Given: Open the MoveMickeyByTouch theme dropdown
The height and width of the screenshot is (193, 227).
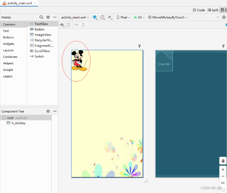Looking at the screenshot, I should tap(168, 17).
